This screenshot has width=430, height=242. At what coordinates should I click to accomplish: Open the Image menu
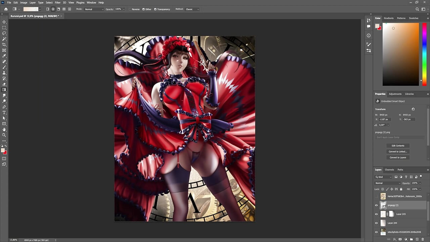(x=24, y=2)
